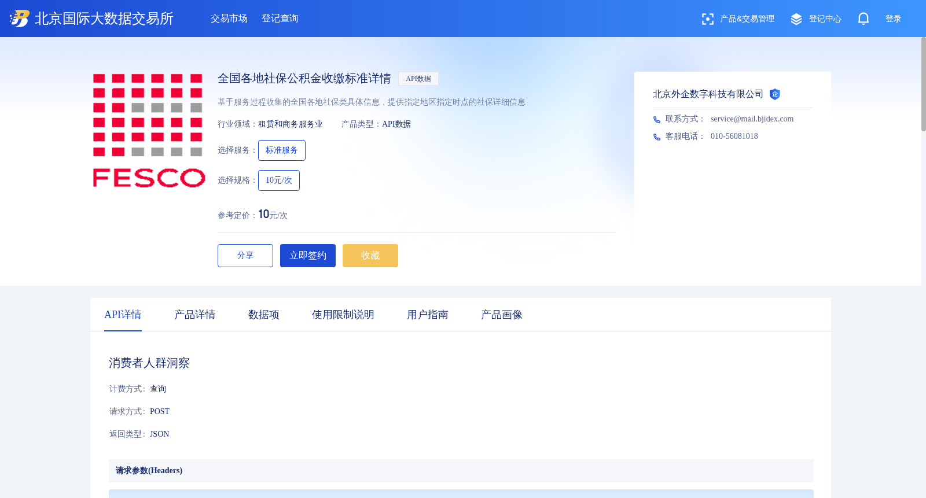Click the enterprise verified shield badge
Viewport: 926px width, 498px height.
click(x=775, y=94)
